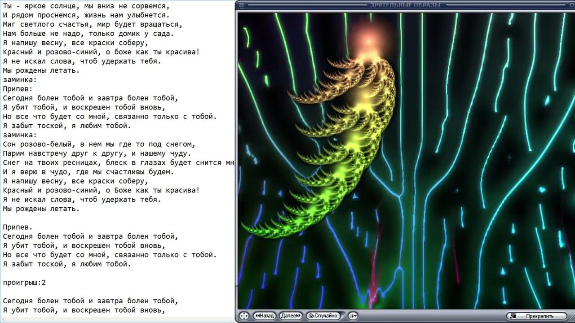Click the ЗРИТЕЛЬНЫЕ ОБРАЗЫ window title bar

click(405, 5)
